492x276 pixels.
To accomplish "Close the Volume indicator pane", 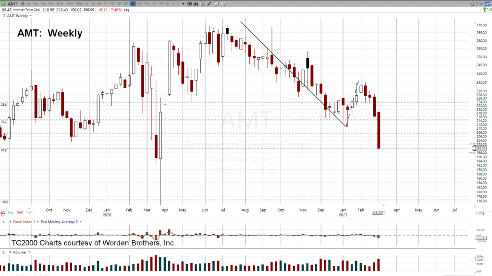I will click(x=3, y=251).
